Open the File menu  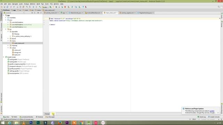pyautogui.click(x=2, y=4)
